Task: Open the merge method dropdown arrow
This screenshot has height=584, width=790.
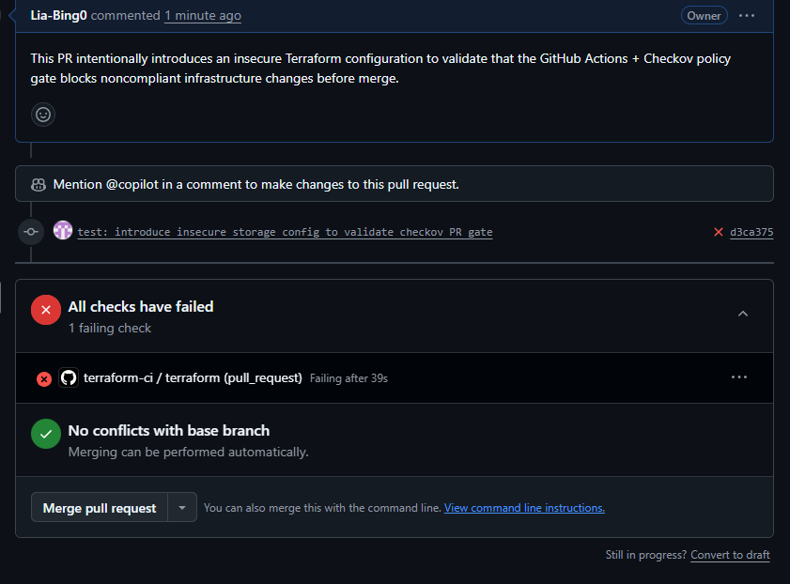Action: [x=182, y=508]
